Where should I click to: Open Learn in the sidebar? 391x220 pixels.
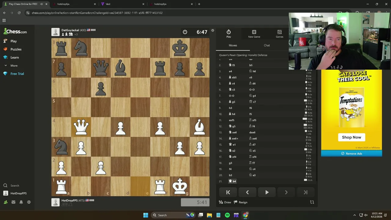click(11, 57)
